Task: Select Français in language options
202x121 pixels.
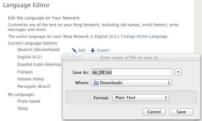Action: point(25,72)
